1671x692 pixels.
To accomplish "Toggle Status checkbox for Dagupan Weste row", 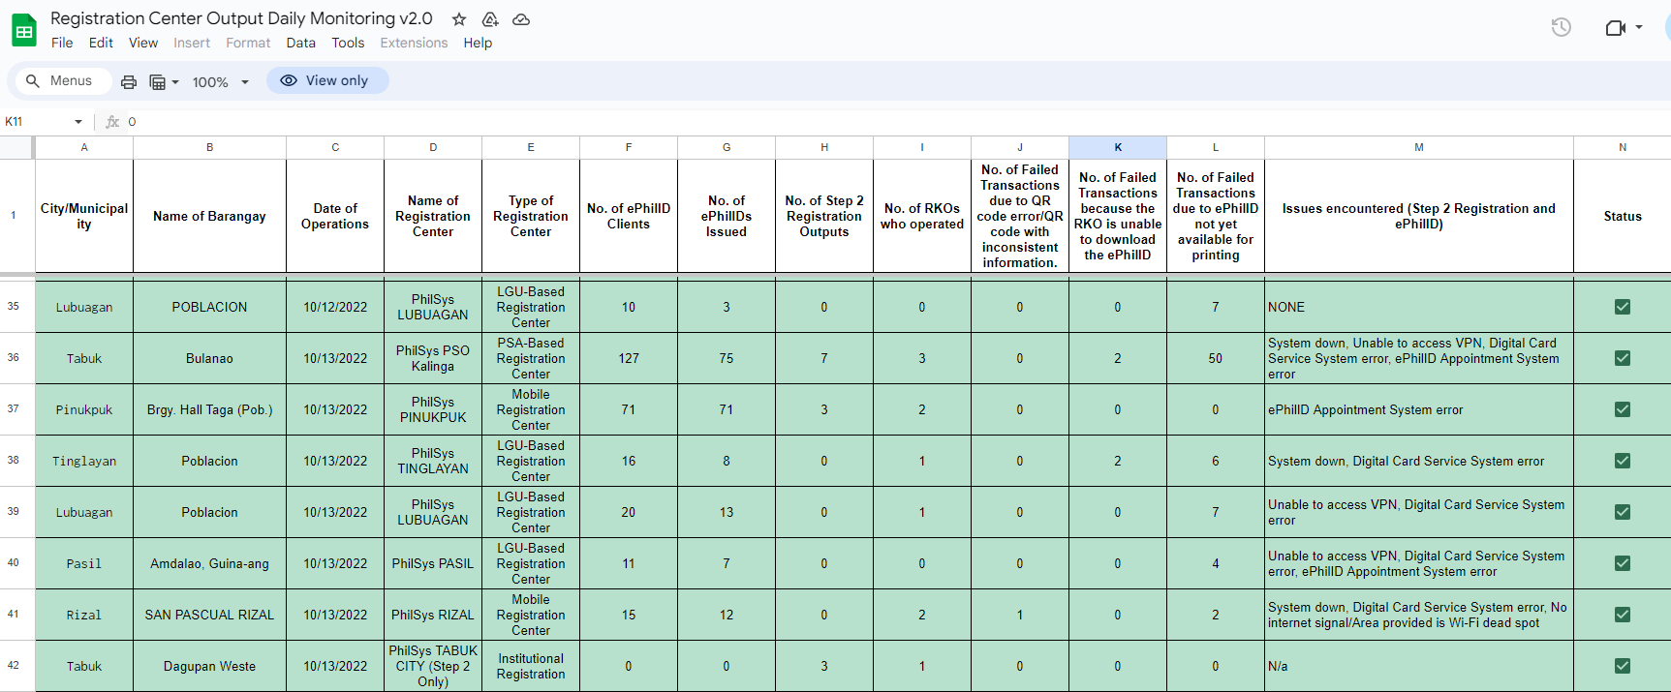I will coord(1623,666).
